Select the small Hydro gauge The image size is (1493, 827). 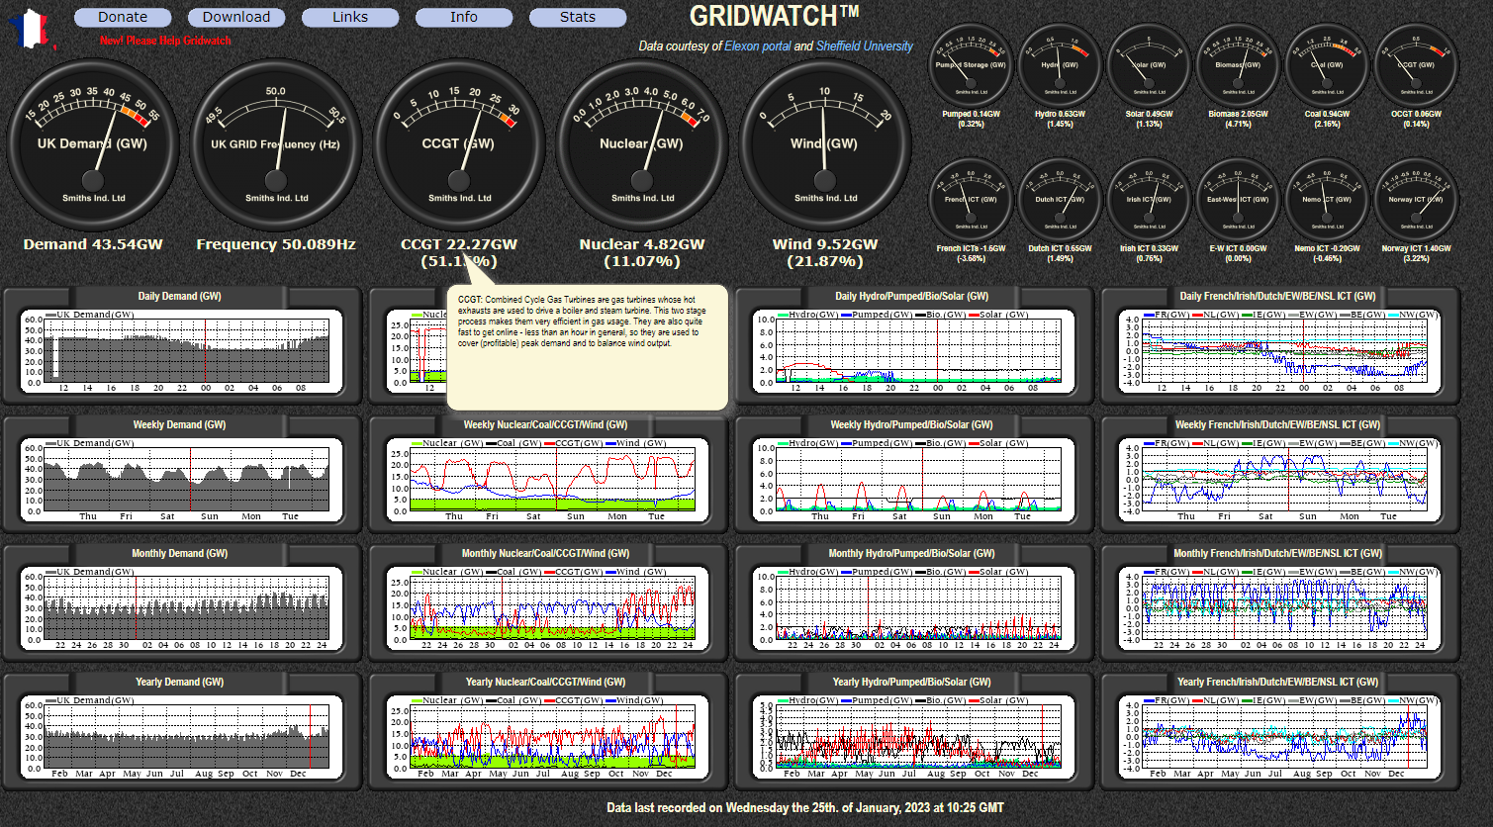1061,64
